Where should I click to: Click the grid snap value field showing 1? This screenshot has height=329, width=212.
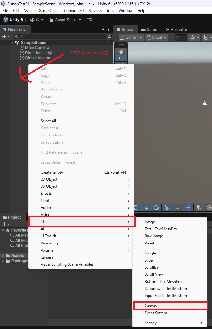[x=180, y=37]
